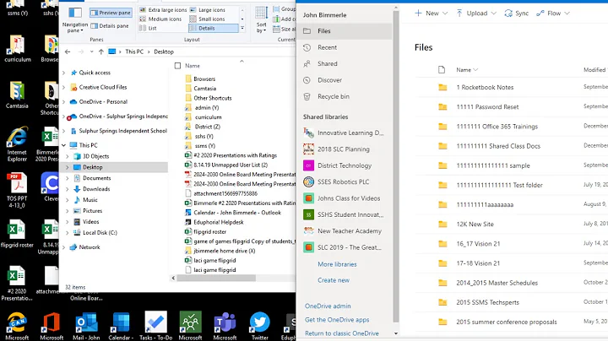
Task: Open Files in OneDrive sidebar
Action: click(345, 31)
